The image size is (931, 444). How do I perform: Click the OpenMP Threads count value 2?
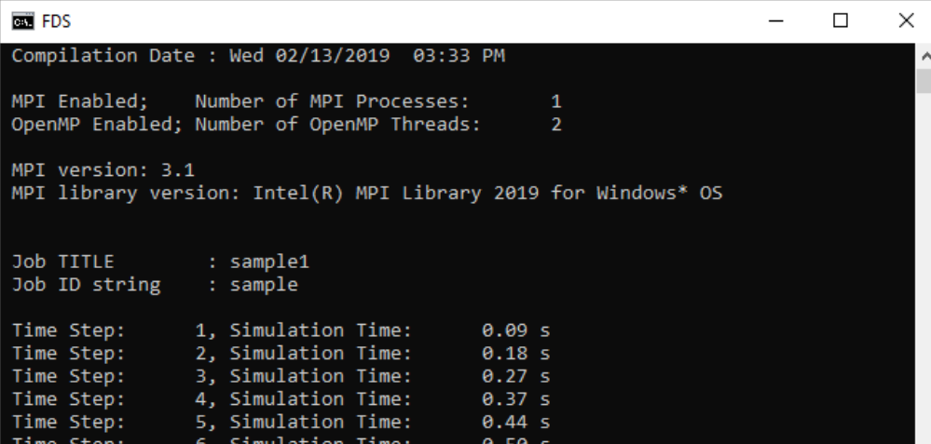[x=556, y=125]
